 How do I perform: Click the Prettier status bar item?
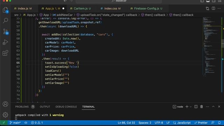point(201,123)
